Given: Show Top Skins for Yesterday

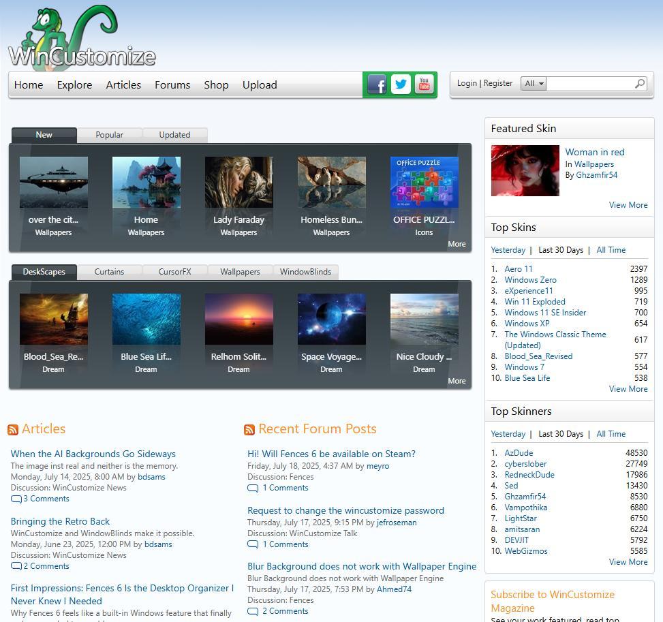Looking at the screenshot, I should click(x=508, y=250).
